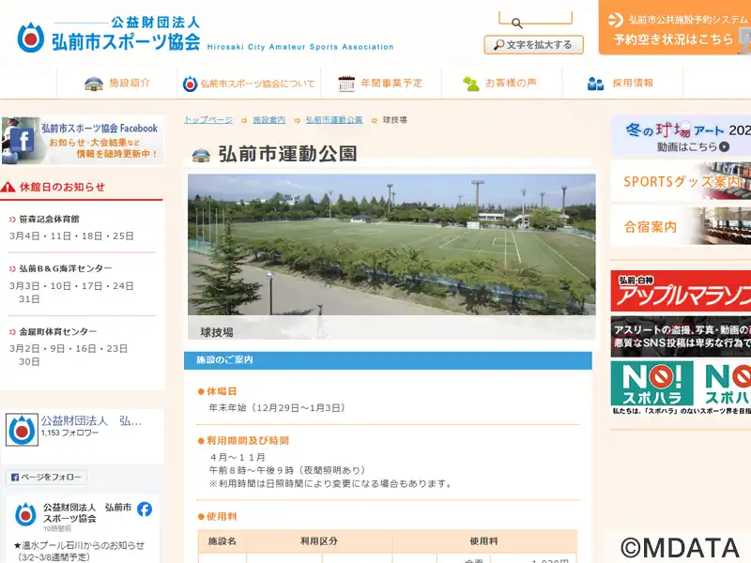Image resolution: width=751 pixels, height=563 pixels.
Task: Click the 施設紹介 stadium icon
Action: coord(94,84)
